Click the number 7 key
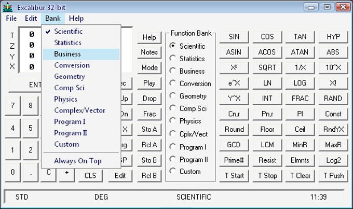This screenshot has width=353, height=209. tap(12, 105)
